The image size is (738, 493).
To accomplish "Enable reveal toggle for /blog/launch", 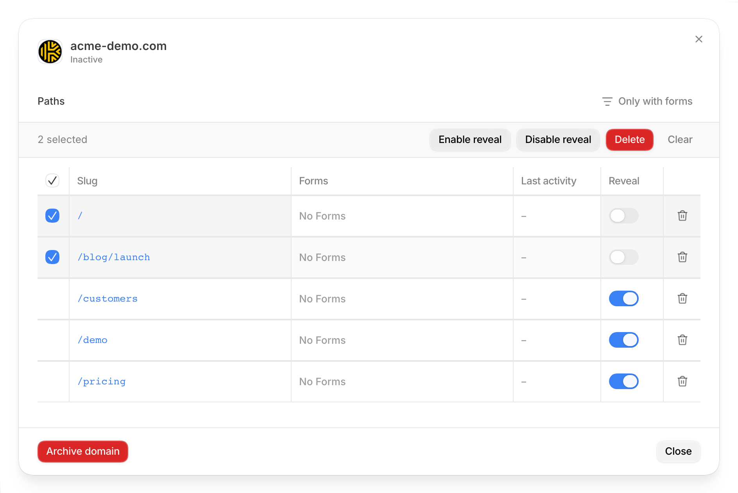I will (624, 257).
